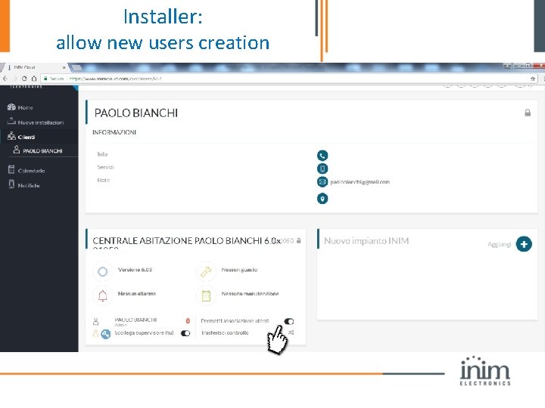Click browser home button
The width and height of the screenshot is (545, 408).
coord(34,79)
